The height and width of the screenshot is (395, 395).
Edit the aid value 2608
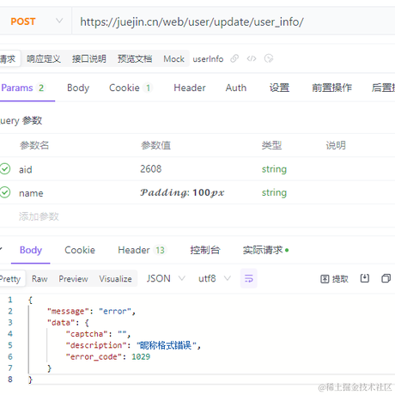[151, 169]
